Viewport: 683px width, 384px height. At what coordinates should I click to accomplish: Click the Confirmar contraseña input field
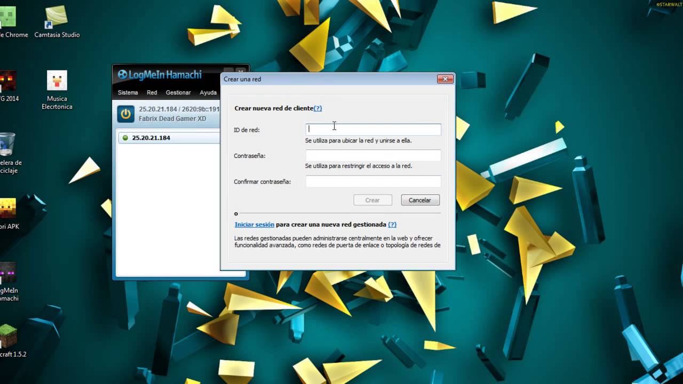click(x=373, y=181)
